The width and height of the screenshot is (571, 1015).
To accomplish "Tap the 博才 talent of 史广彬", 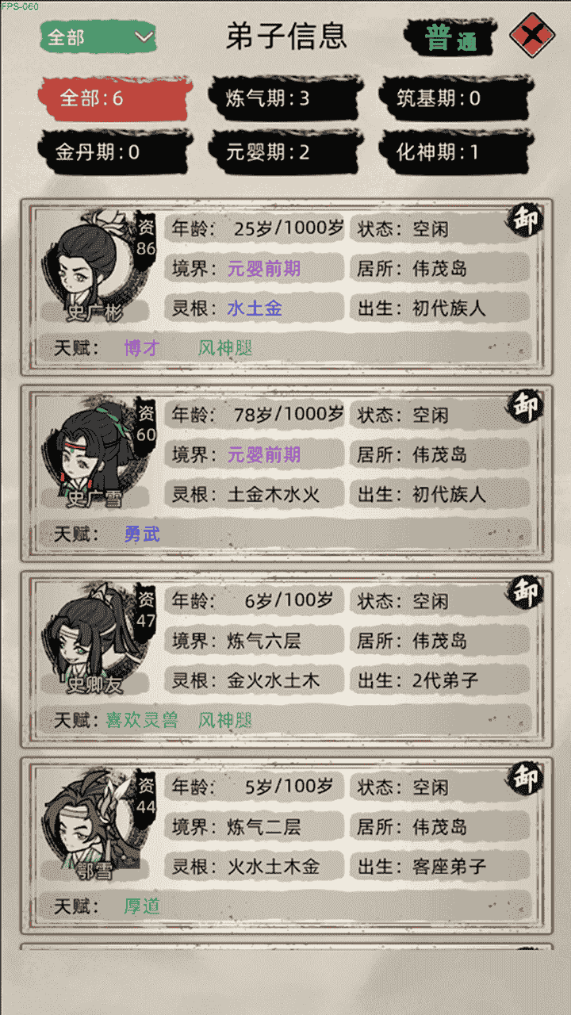I will (x=142, y=347).
